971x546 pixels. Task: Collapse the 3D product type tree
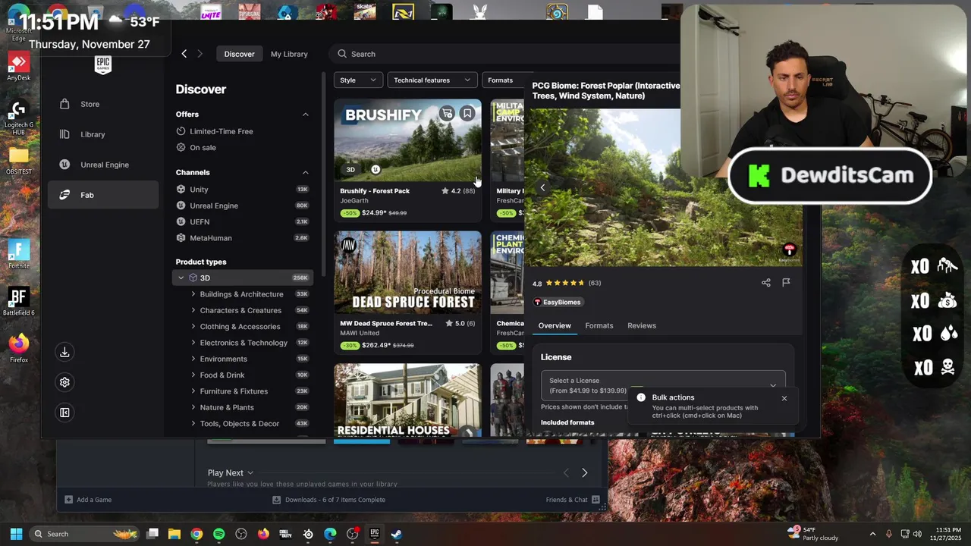click(181, 278)
